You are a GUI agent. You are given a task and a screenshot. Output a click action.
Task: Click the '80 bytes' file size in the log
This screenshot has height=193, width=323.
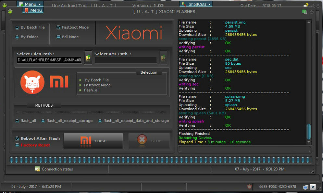pos(233,64)
